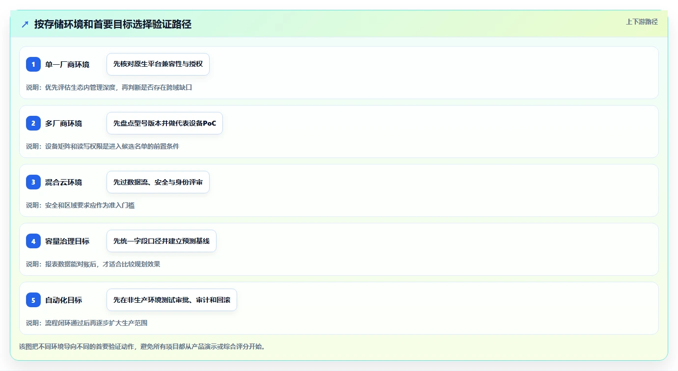Click the note 优先评估生态内管理深度
This screenshot has height=371, width=678.
(x=80, y=87)
